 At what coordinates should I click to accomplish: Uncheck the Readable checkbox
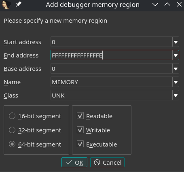(x=80, y=116)
